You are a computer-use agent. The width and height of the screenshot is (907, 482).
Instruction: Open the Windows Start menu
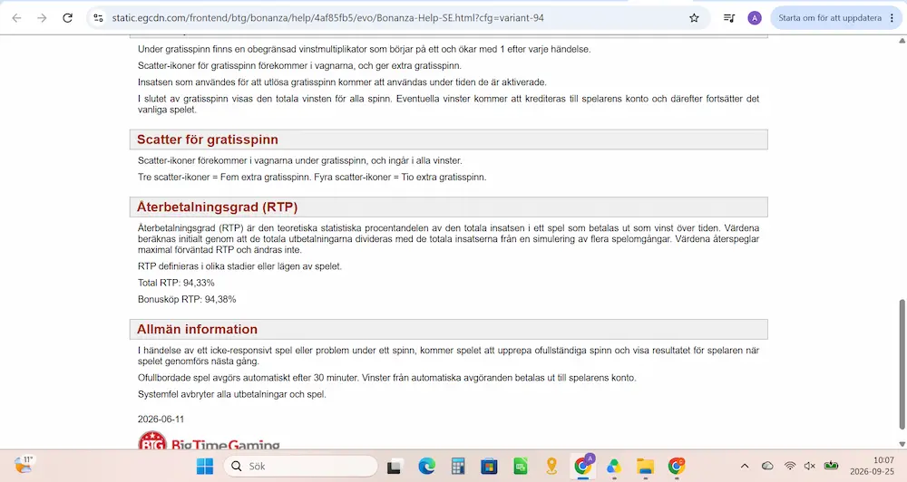click(x=205, y=466)
